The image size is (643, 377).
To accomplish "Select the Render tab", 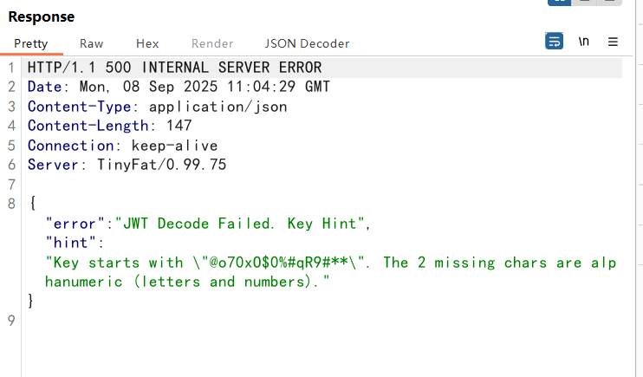I will pos(212,43).
